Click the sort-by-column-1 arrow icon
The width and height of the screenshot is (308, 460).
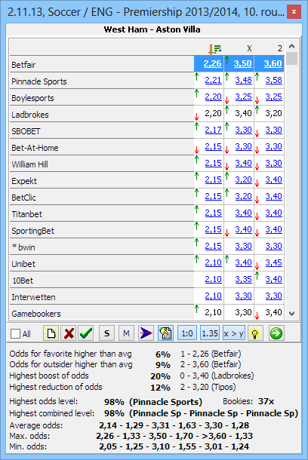pos(214,49)
